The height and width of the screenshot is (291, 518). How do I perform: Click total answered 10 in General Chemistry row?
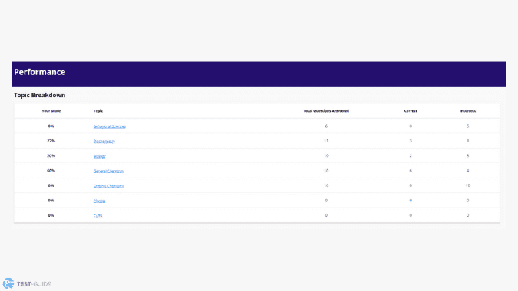tap(326, 171)
